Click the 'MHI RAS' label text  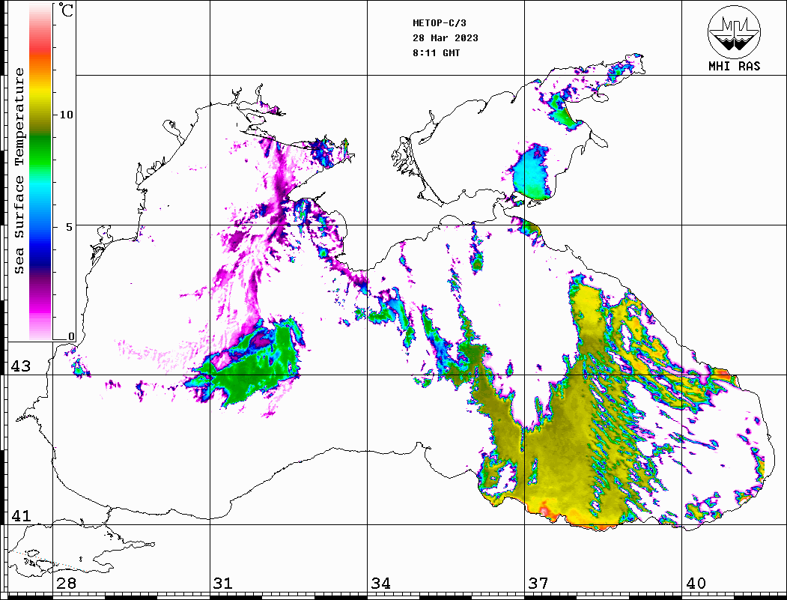point(735,66)
